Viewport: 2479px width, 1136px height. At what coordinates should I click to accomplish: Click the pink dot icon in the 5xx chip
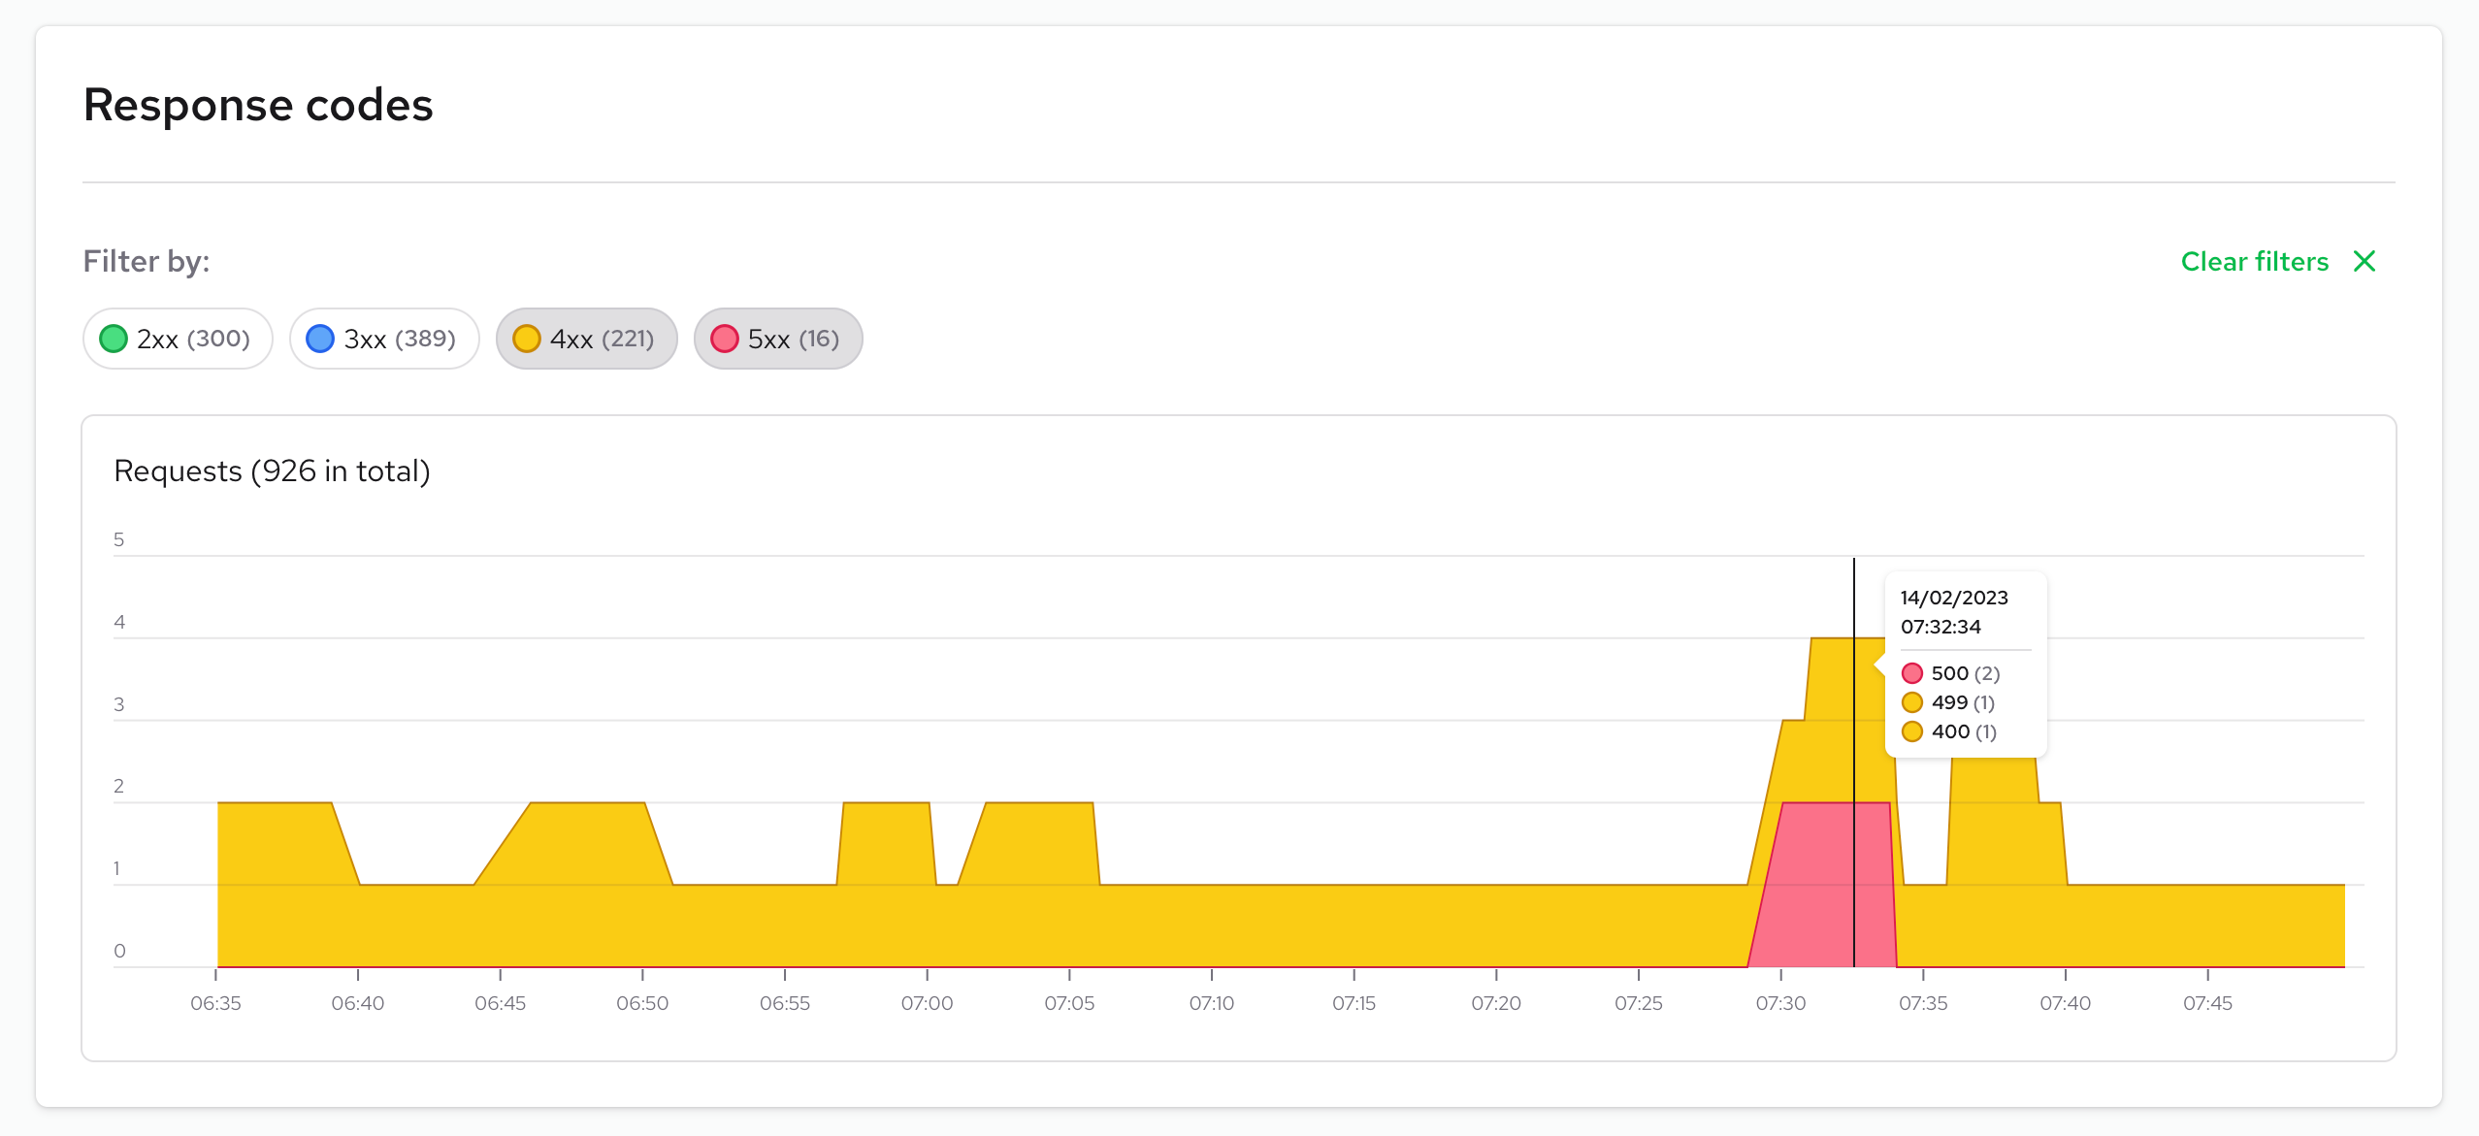pyautogui.click(x=724, y=339)
